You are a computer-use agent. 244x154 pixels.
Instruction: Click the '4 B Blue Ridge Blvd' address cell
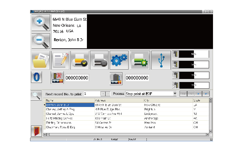(x=119, y=109)
